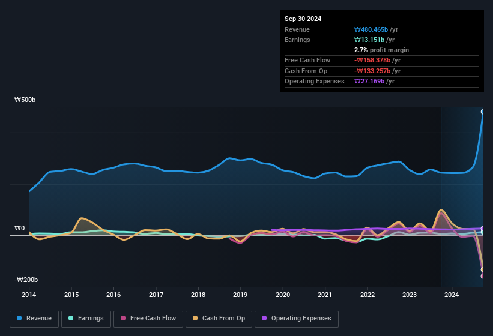Viewport: 493px width, 336px height.
Task: Click the 2016 x-axis label
Action: tap(113, 295)
